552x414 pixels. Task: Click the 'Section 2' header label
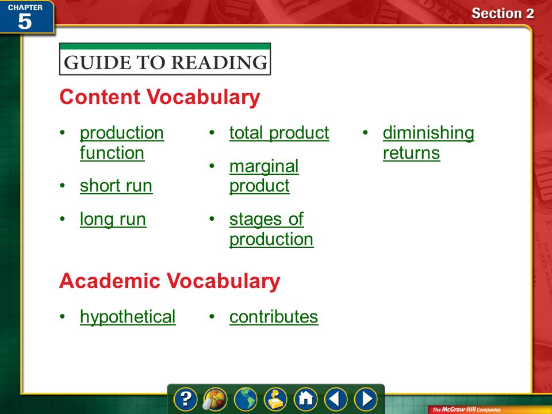coord(503,13)
